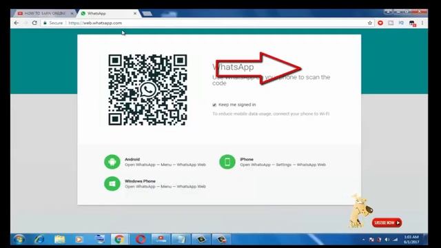Screen dimensions: 441x248
Task: Switch to the HOW TO EARN ONLINE tab
Action: click(x=44, y=13)
